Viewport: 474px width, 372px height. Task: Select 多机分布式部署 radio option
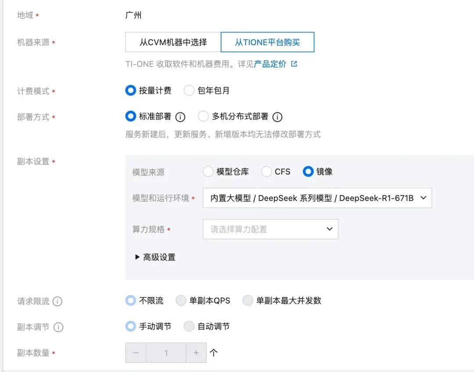click(203, 117)
